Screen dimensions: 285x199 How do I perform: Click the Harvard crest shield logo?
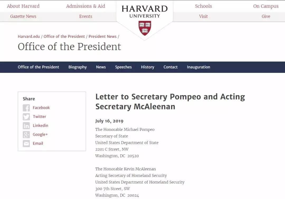click(x=145, y=28)
